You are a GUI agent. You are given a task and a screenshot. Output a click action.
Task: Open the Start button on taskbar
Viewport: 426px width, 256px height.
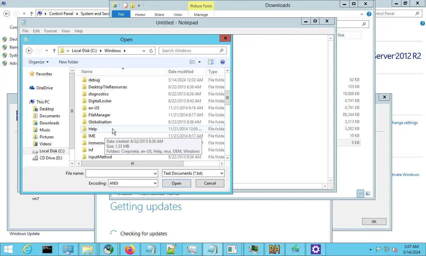[x=8, y=249]
